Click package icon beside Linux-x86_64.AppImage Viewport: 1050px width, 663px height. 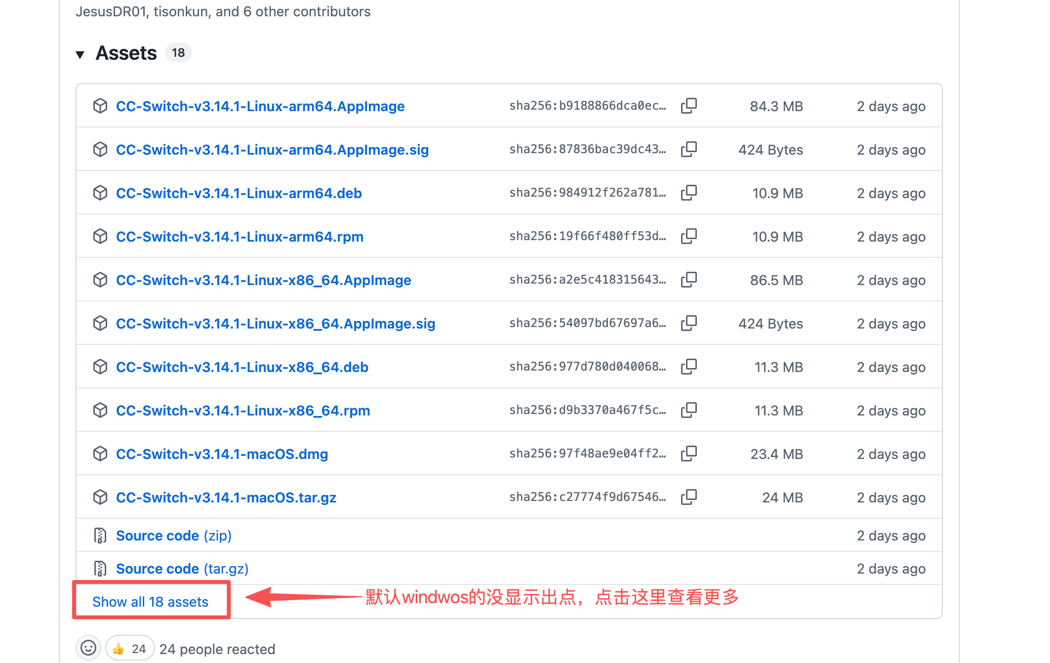tap(100, 280)
